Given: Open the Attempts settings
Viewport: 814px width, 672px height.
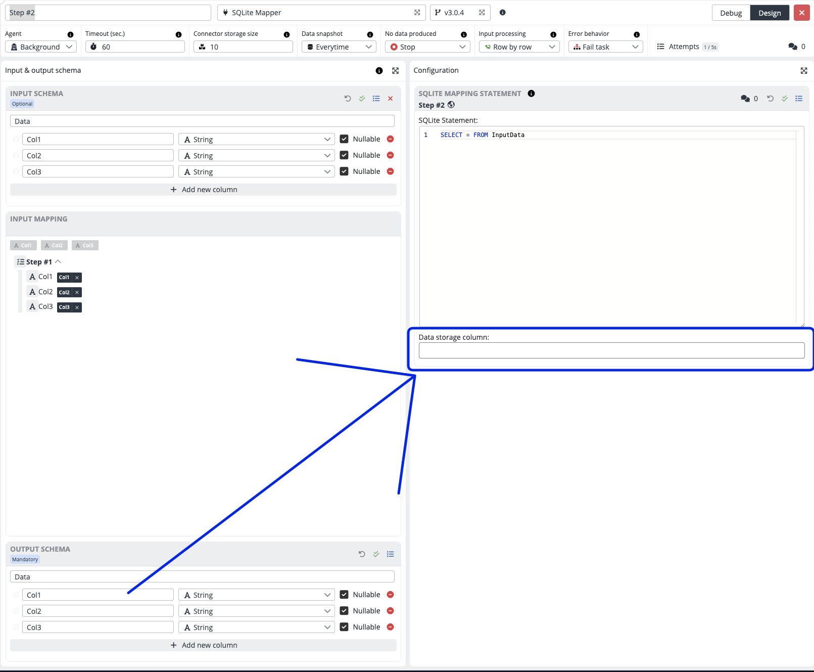Looking at the screenshot, I should point(687,47).
